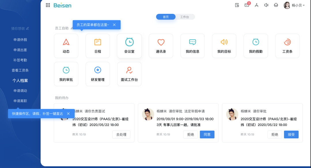This screenshot has width=311, height=168.
Task: Open the 动态 tile
Action: pyautogui.click(x=66, y=46)
